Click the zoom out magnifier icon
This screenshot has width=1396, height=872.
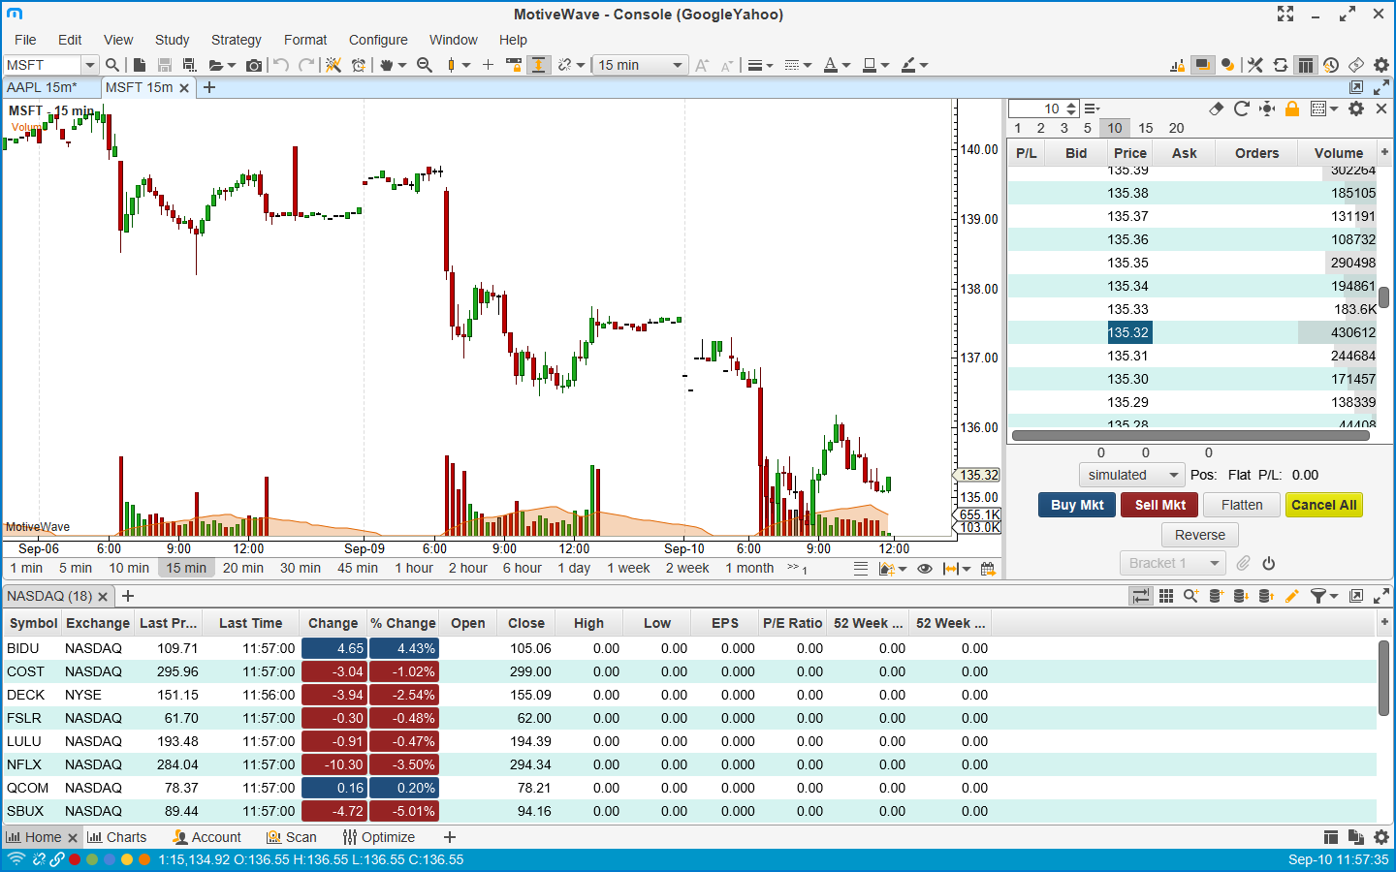click(x=425, y=65)
